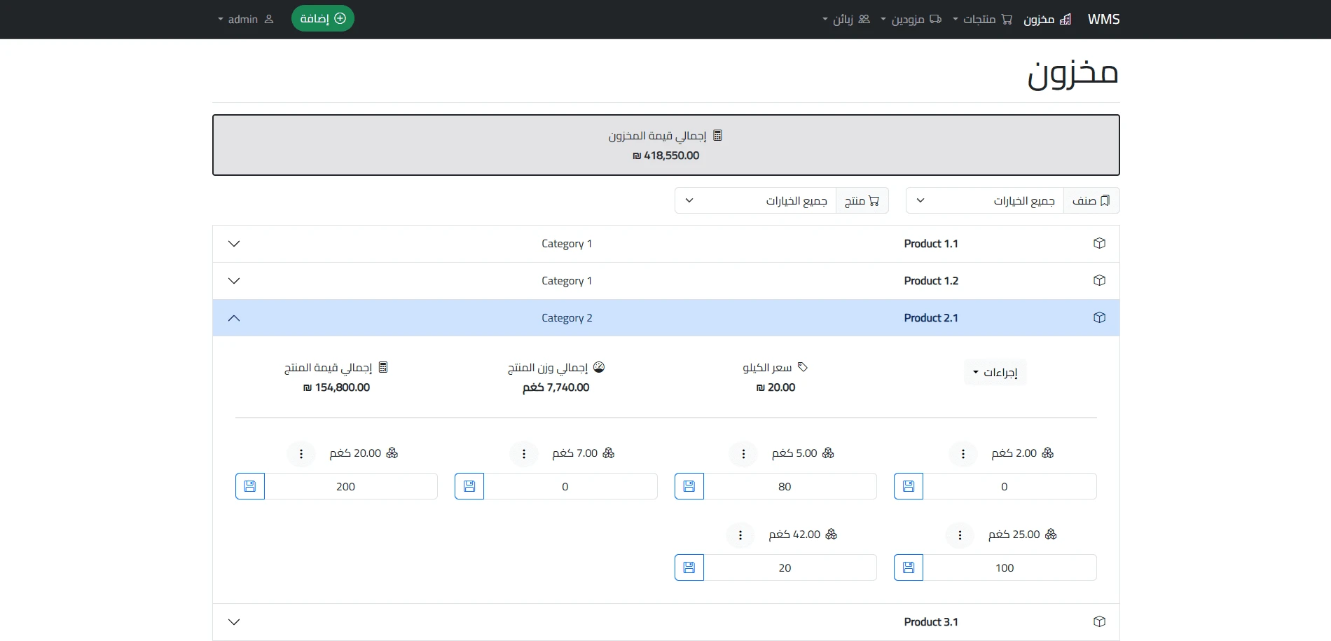Click the kilo price 20.00
1331x641 pixels.
[776, 387]
